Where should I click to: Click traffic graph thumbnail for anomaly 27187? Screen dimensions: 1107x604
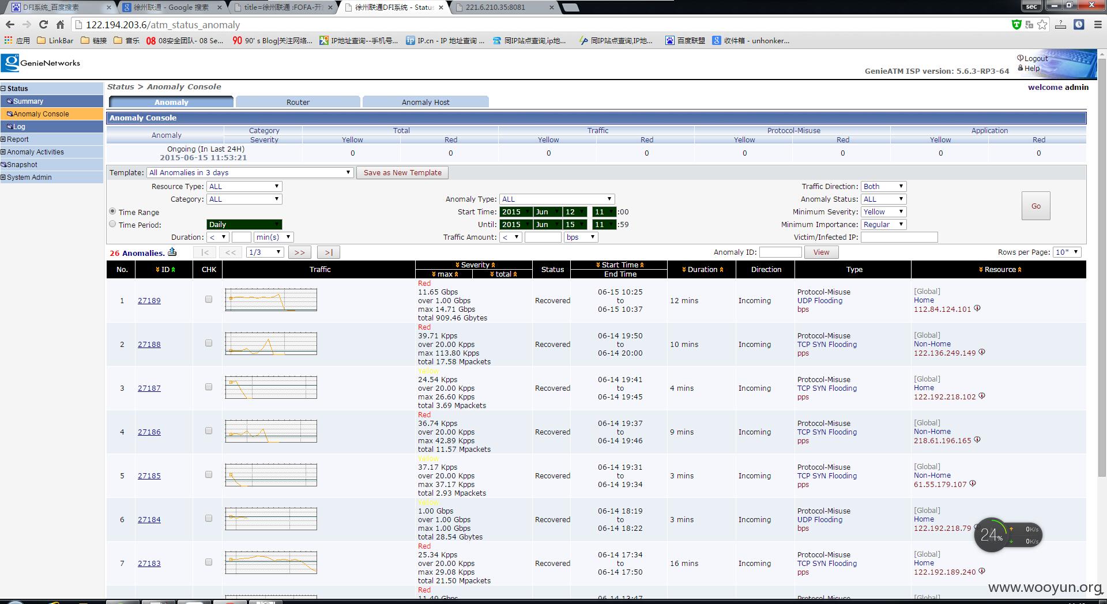coord(271,387)
